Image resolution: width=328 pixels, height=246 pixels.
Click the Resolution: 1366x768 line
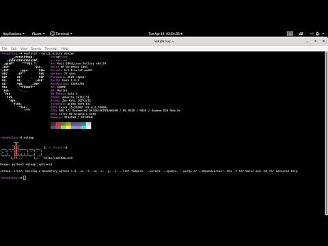[x=67, y=83]
